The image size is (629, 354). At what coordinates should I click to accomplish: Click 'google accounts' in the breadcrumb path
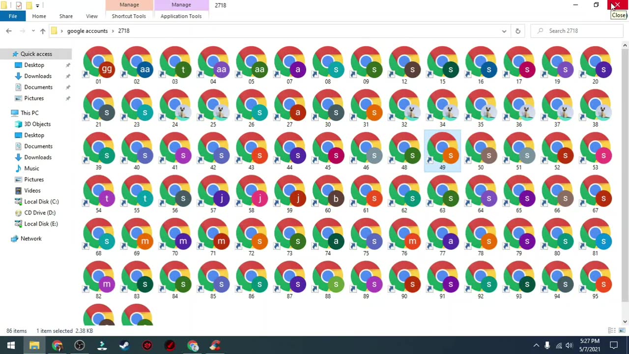pos(87,31)
